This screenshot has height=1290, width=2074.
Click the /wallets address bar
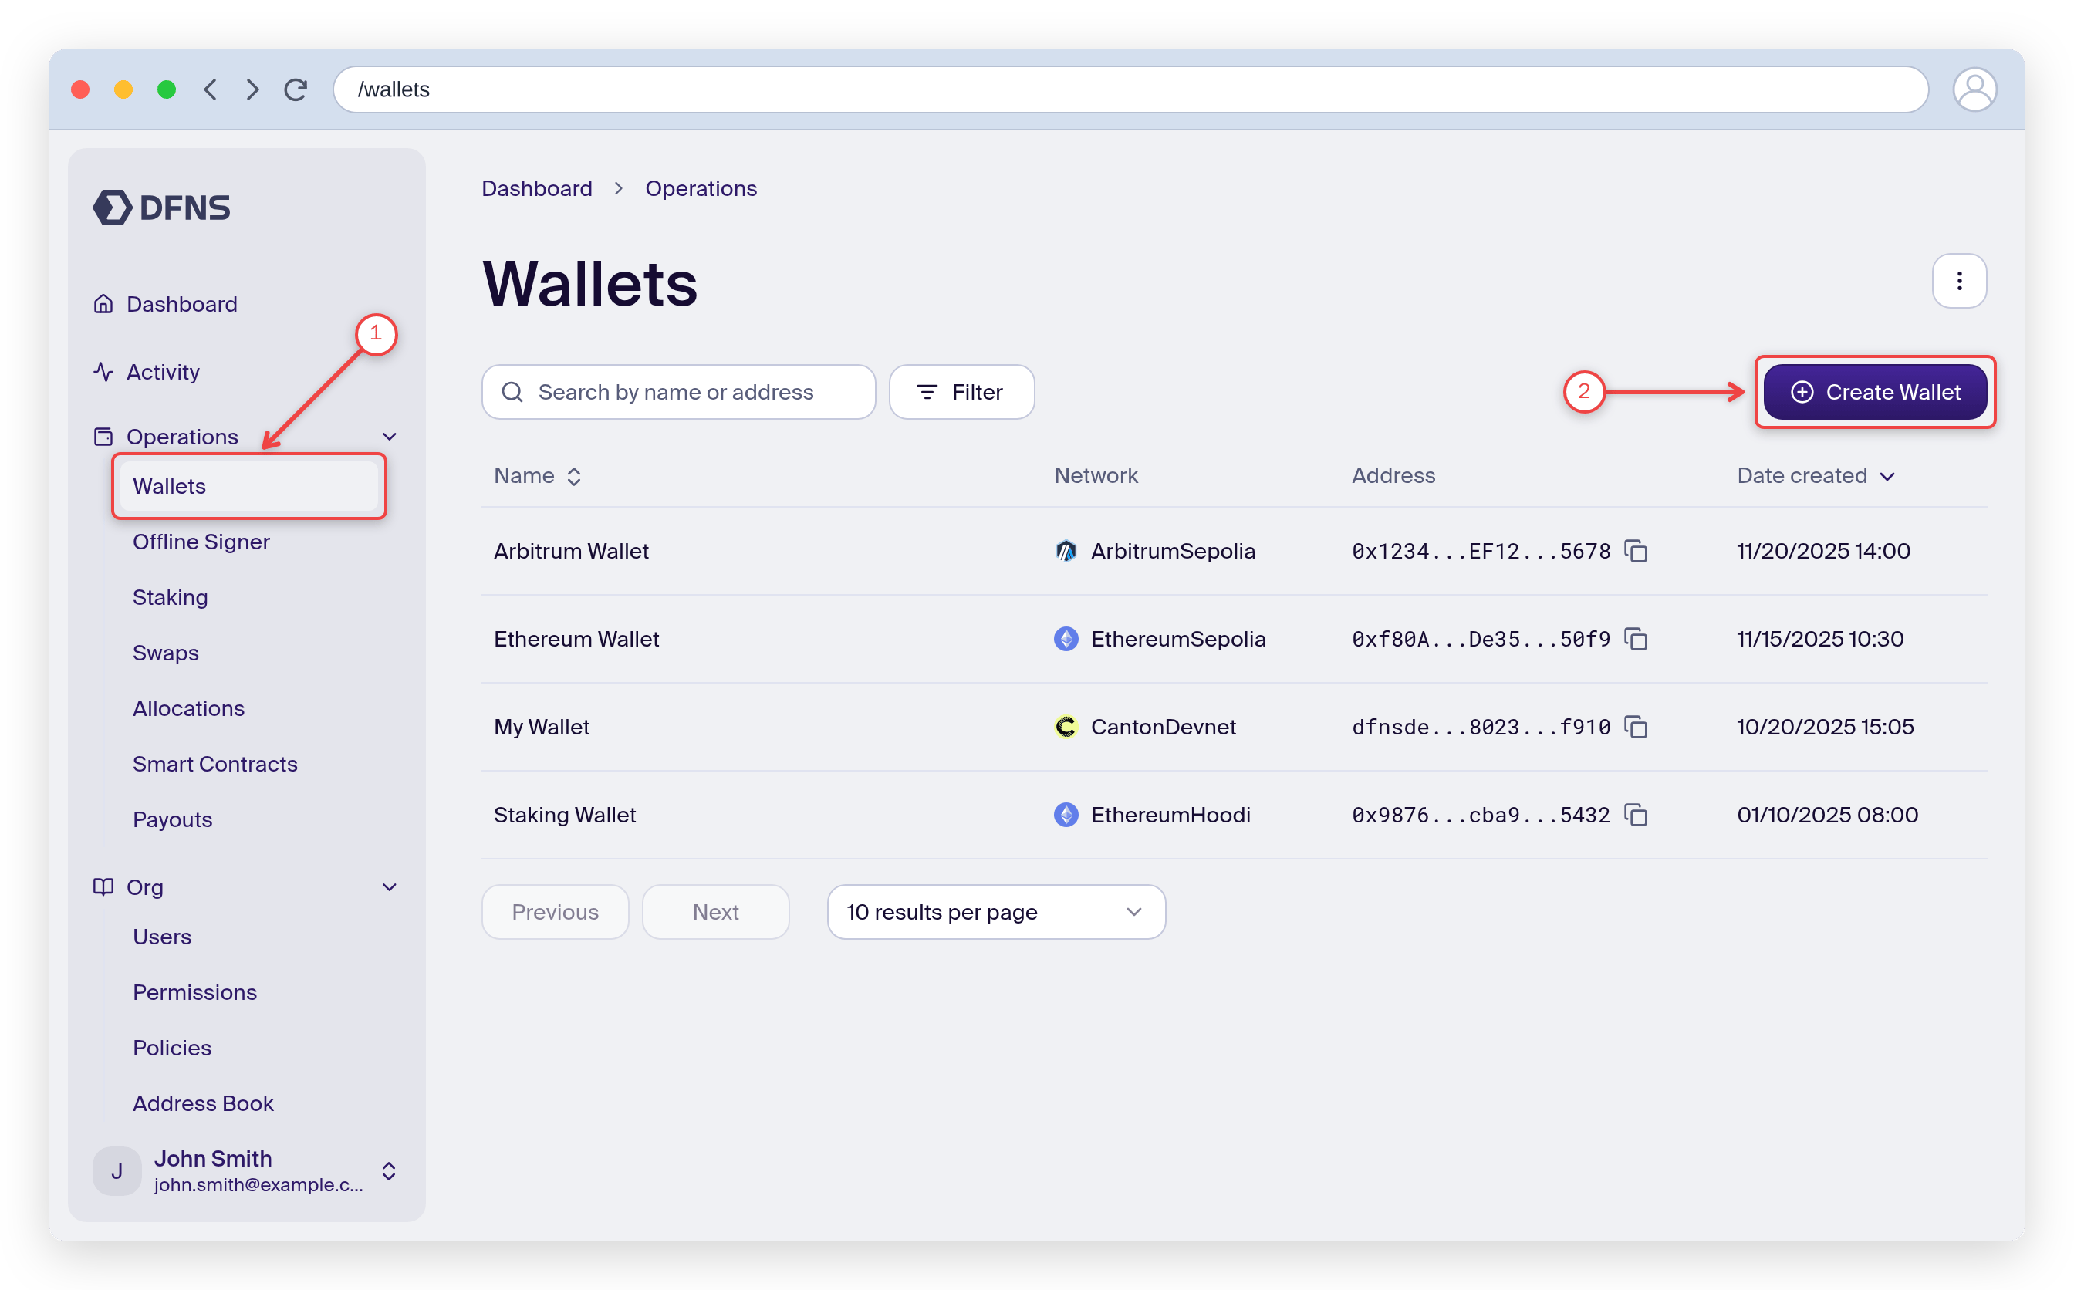(x=1130, y=89)
